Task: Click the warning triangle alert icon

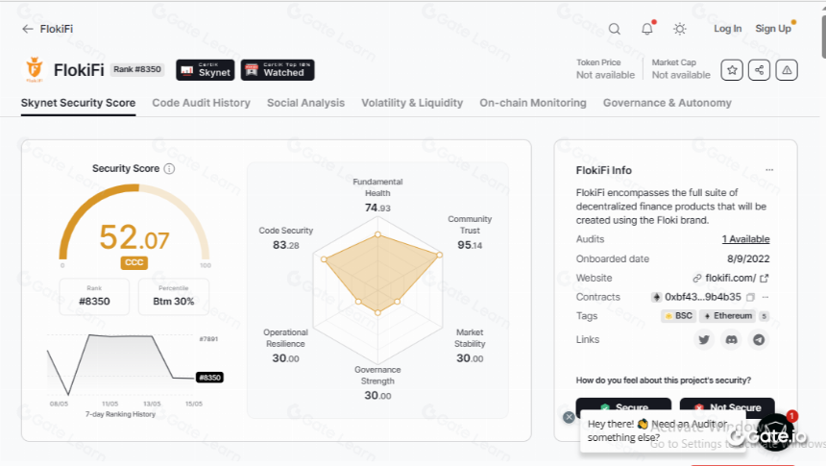Action: pyautogui.click(x=787, y=70)
